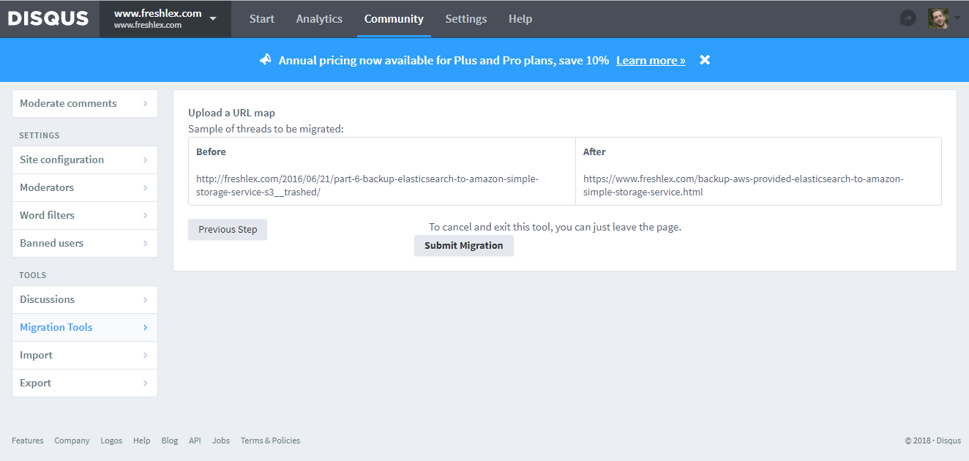Click the After column header
The image size is (969, 461).
click(594, 152)
